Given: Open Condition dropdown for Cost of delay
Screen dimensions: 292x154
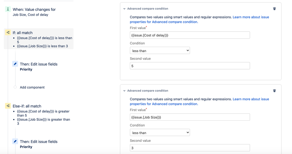Looking at the screenshot, I should click(x=160, y=51).
